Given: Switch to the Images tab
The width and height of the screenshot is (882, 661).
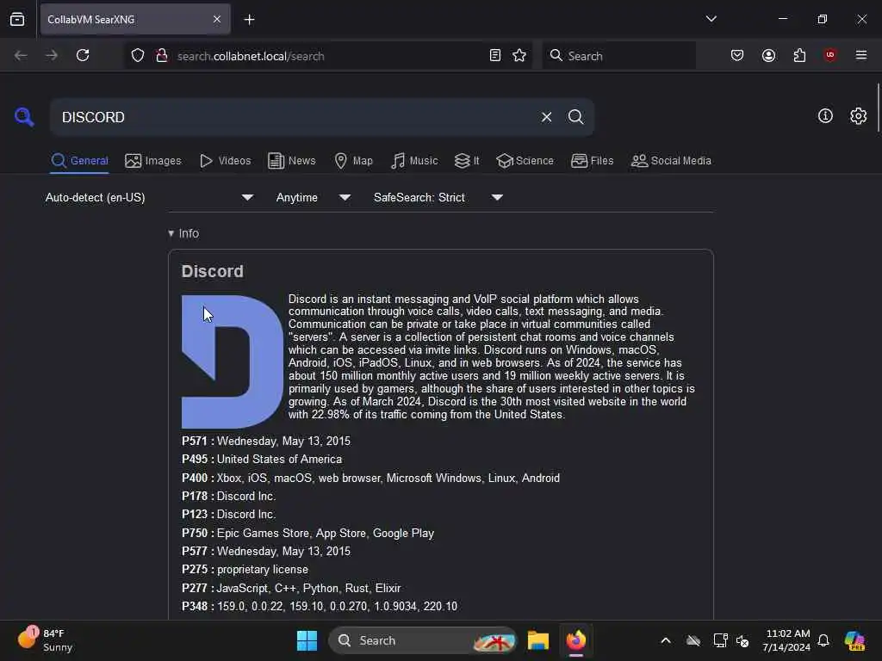Looking at the screenshot, I should (153, 161).
